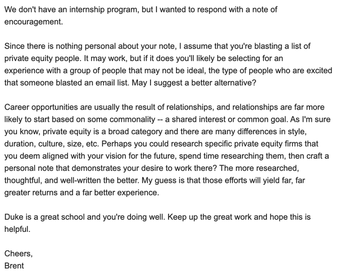Click the signature name "Brent"
The image size is (340, 276).
(x=14, y=265)
